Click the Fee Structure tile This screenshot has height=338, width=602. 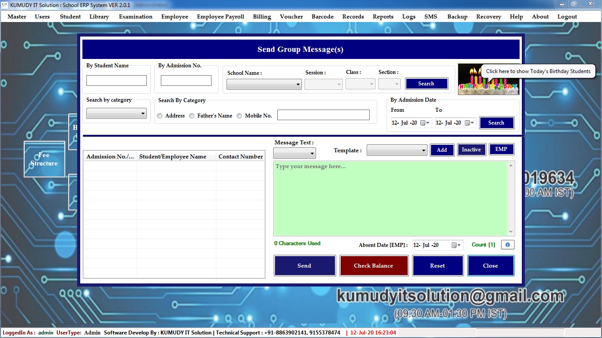pos(44,159)
